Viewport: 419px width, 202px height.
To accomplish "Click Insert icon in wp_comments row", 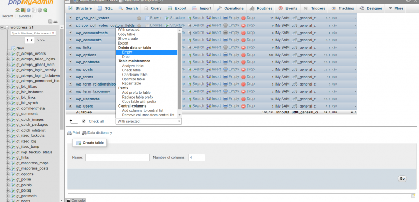I will (208, 40).
